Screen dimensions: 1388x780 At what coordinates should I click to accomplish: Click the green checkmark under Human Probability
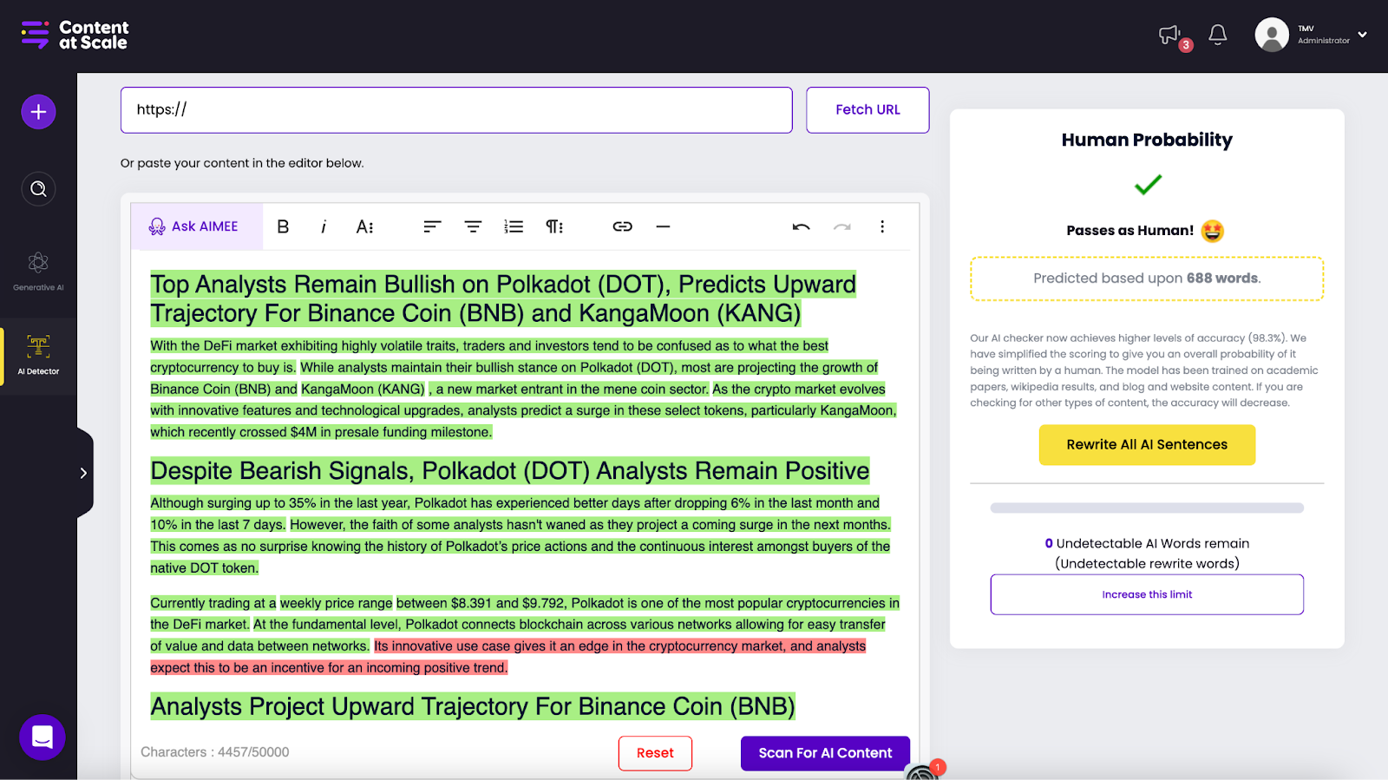pyautogui.click(x=1148, y=184)
